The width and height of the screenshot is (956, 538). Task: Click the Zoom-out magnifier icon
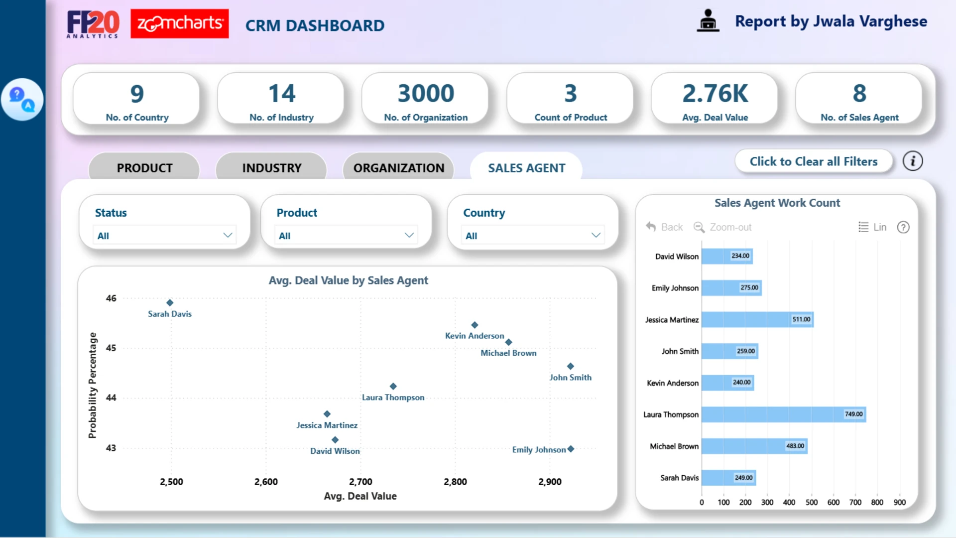699,227
